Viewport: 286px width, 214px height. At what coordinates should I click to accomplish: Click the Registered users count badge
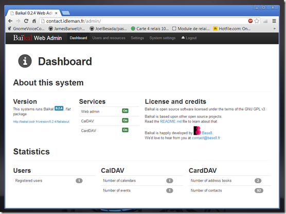point(79,181)
